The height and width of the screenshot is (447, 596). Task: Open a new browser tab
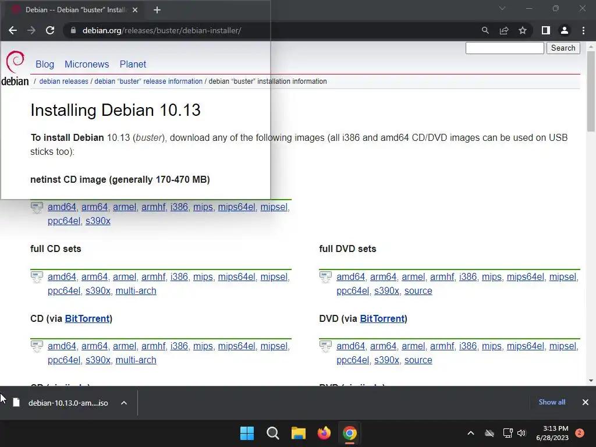(x=157, y=10)
